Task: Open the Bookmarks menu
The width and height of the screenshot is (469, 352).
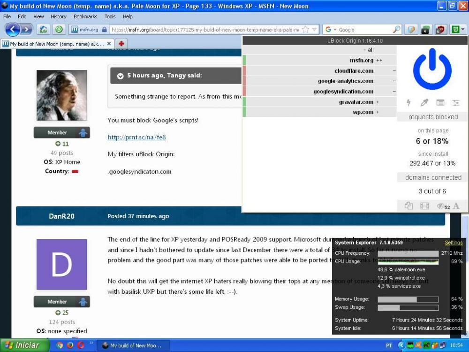Action: 85,16
